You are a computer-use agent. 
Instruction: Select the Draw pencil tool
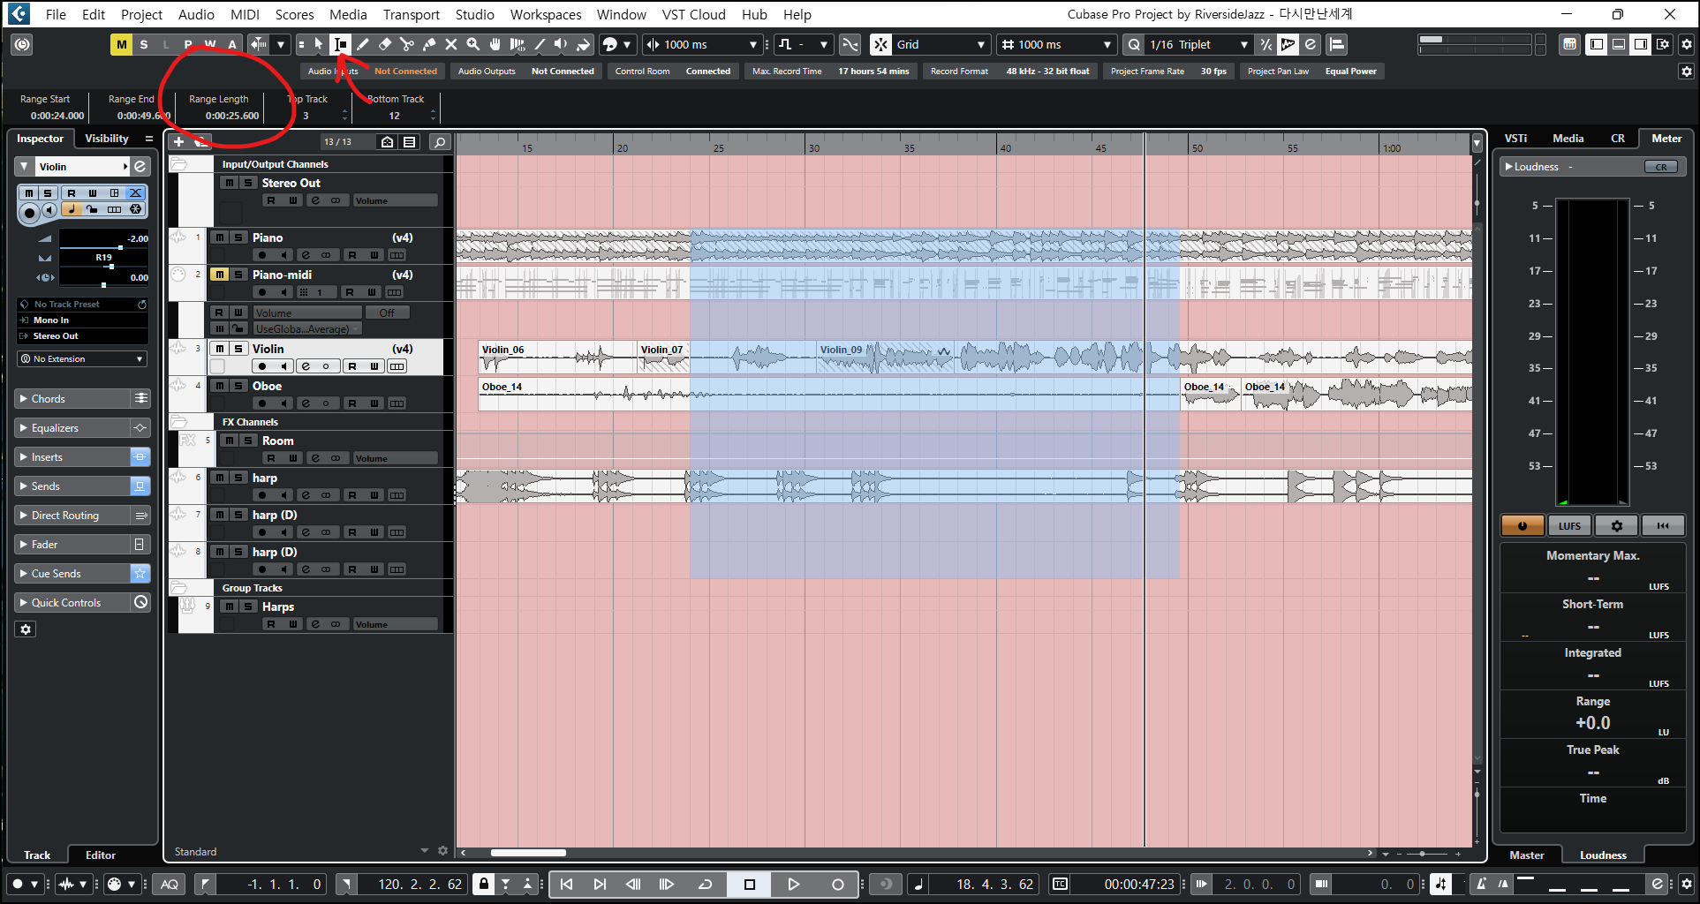click(x=363, y=45)
